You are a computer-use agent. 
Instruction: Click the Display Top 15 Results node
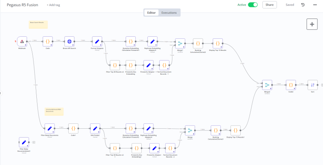point(218,44)
